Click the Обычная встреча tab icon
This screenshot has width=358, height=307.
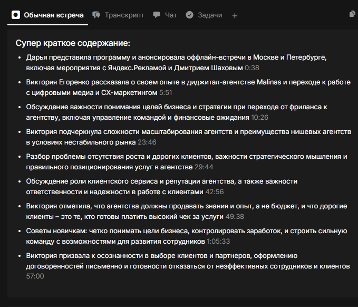[16, 15]
